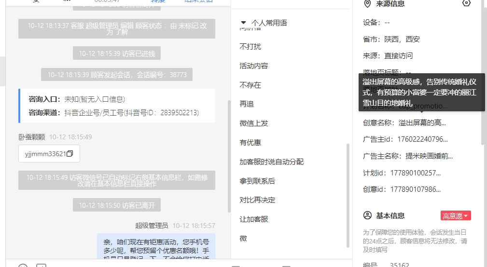487x267 pixels.
Task: Click the dark tooltip about 丽江雪山目的地婚礼
Action: (421, 92)
